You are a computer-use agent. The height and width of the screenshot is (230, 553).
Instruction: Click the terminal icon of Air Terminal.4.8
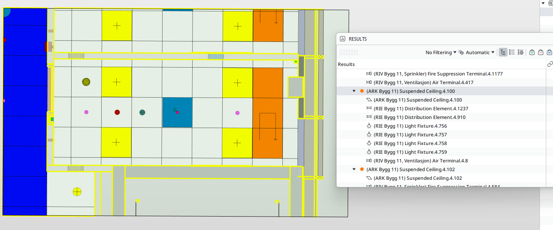369,161
